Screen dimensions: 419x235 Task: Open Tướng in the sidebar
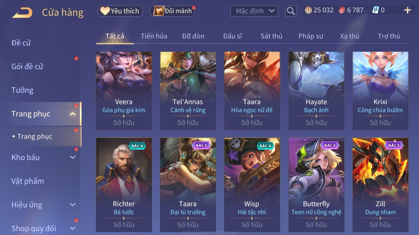[22, 90]
